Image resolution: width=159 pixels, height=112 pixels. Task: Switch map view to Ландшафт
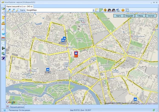(x=129, y=16)
